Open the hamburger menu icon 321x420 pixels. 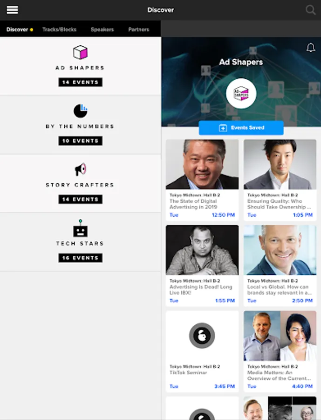pos(12,10)
